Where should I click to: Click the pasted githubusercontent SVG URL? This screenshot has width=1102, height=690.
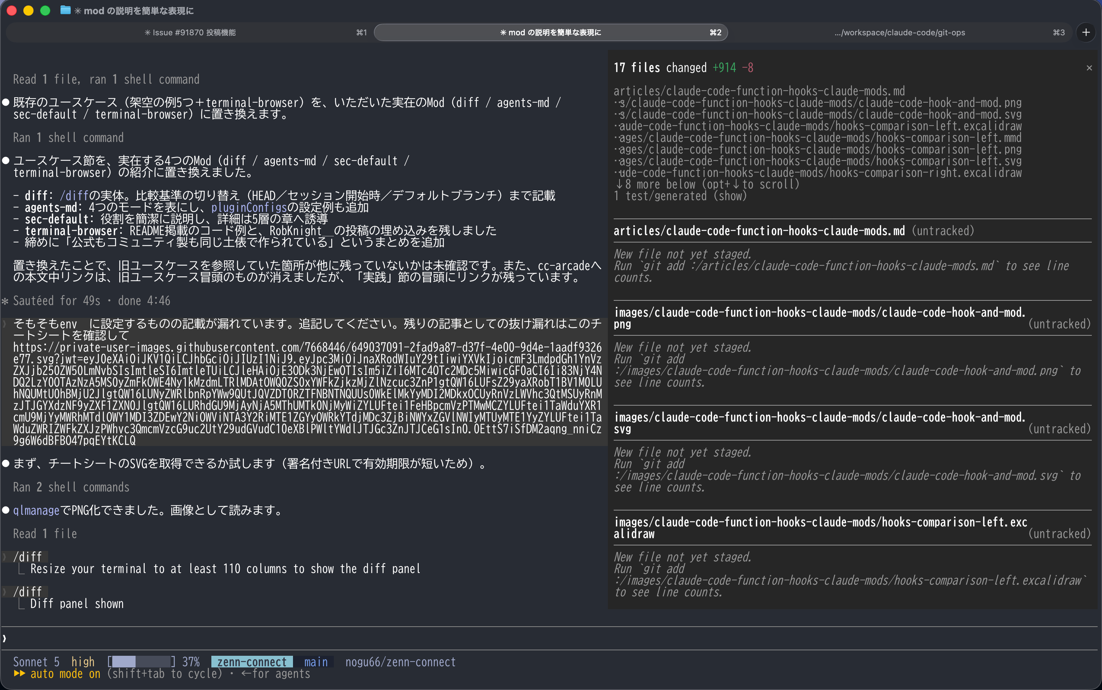[x=307, y=394]
